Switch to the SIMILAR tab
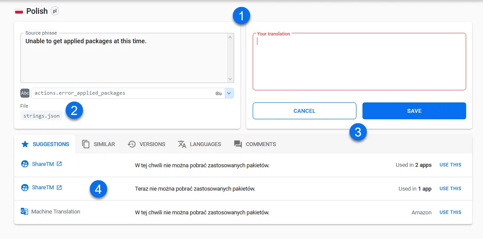 pos(99,144)
